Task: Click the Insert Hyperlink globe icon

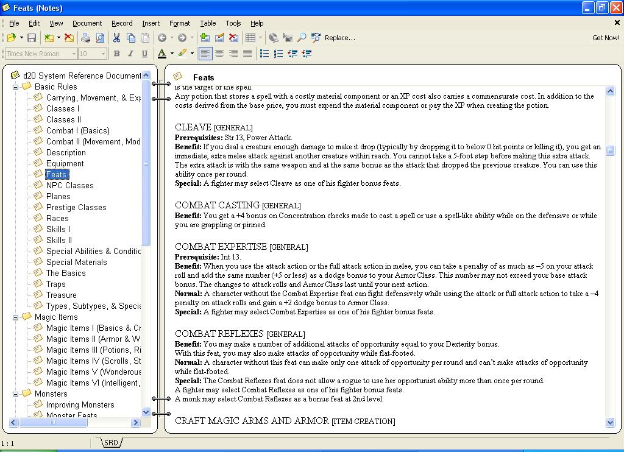Action: tap(274, 38)
